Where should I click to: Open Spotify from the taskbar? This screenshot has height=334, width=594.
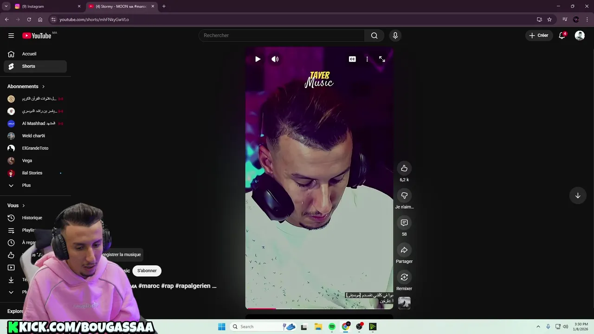point(332,327)
